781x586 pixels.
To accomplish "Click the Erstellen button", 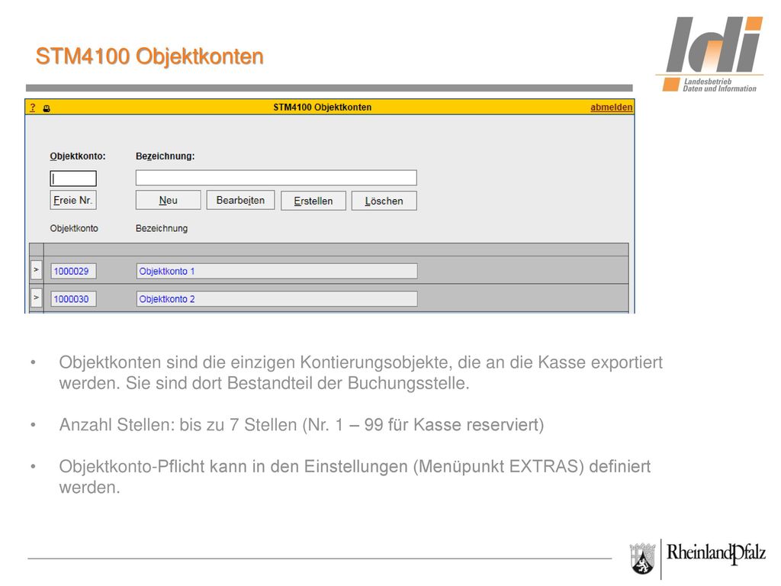I will tap(313, 201).
